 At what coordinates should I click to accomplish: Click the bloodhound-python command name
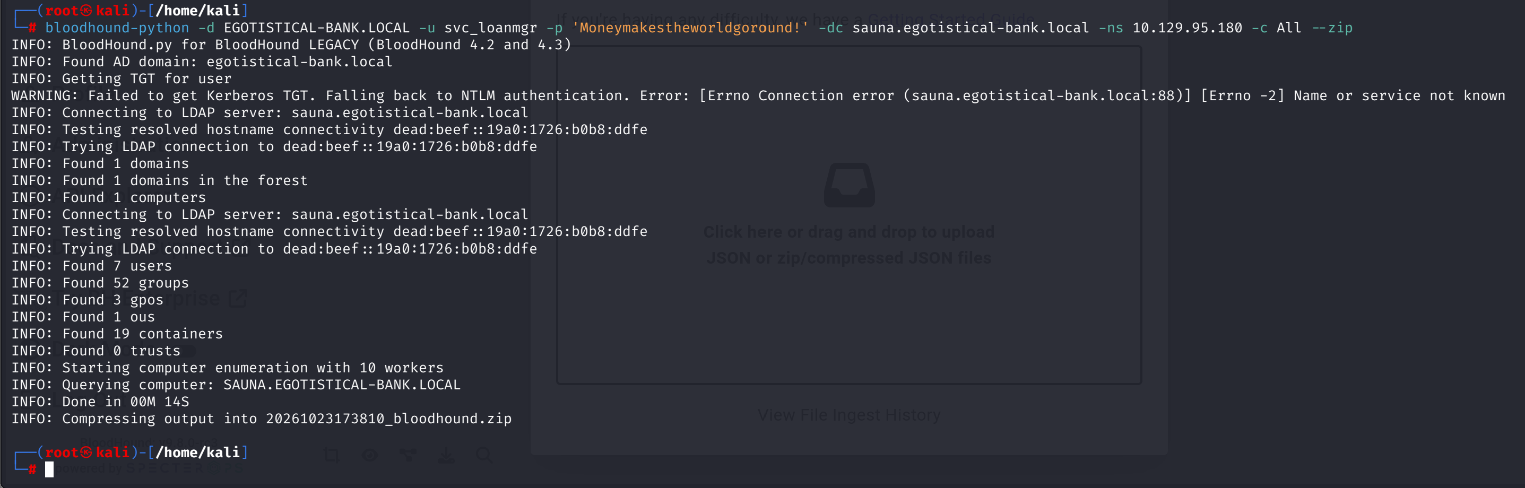pos(117,28)
